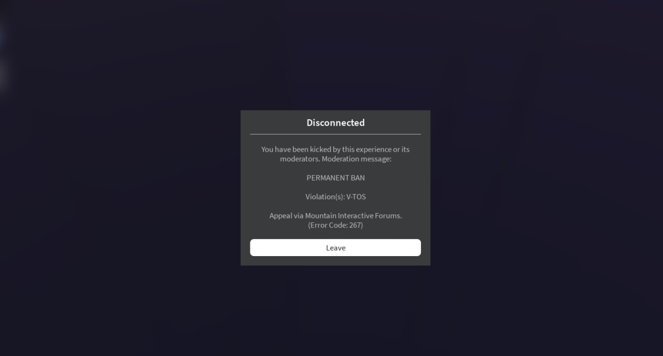This screenshot has height=356, width=663.
Task: Click the word Mountain in the appeal line
Action: 320,215
